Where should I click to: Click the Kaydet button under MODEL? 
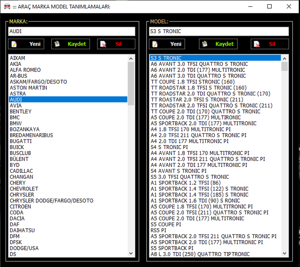(218, 44)
